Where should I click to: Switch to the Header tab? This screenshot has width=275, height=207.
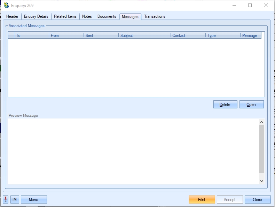[13, 16]
